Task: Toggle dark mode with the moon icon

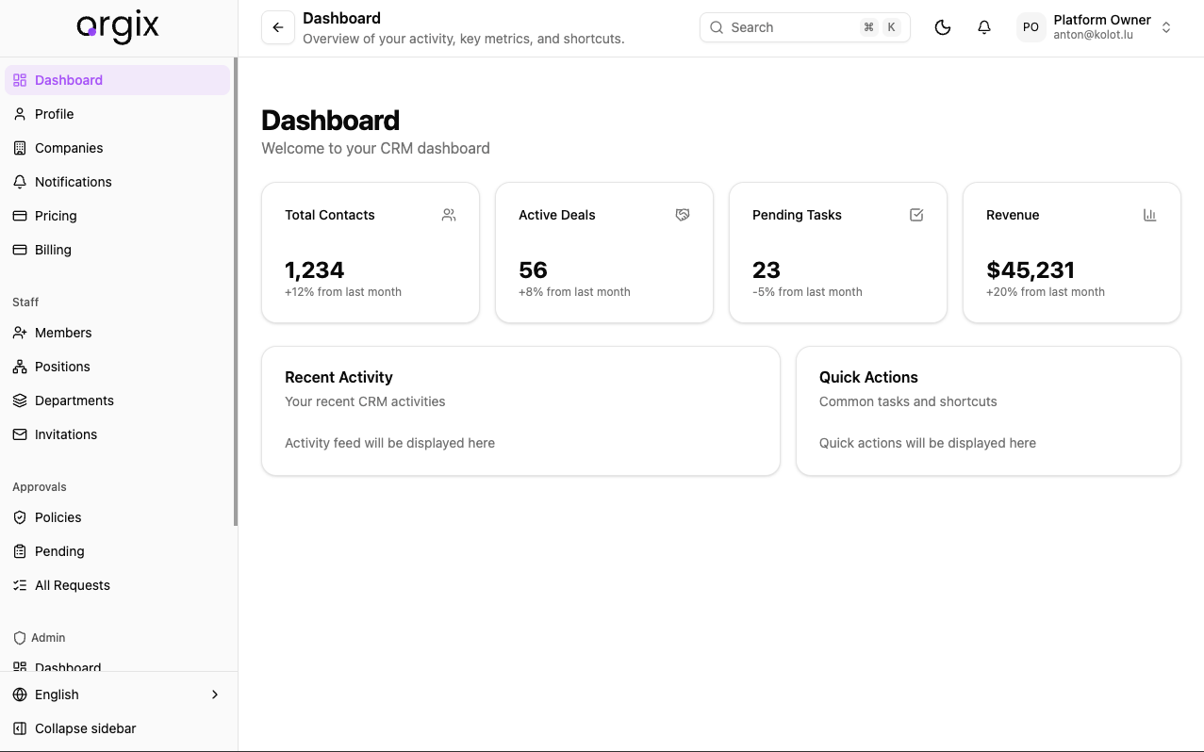Action: click(x=942, y=27)
